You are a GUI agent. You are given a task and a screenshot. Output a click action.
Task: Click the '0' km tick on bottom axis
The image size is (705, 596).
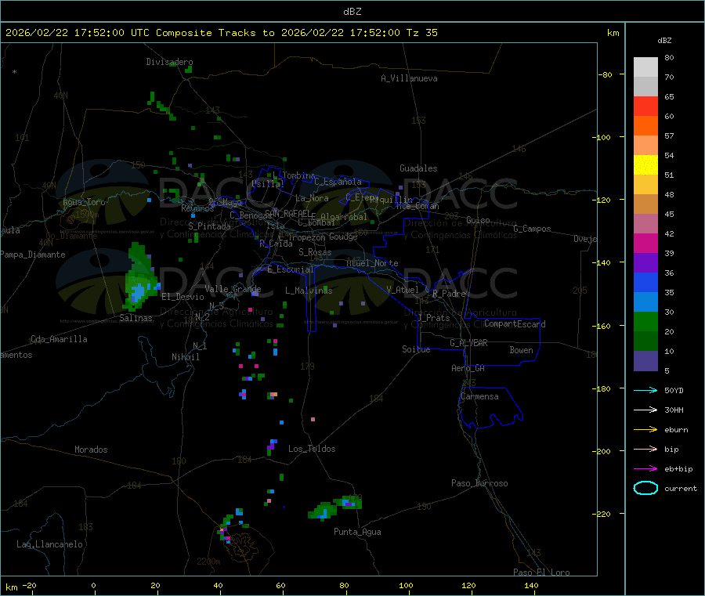[93, 585]
